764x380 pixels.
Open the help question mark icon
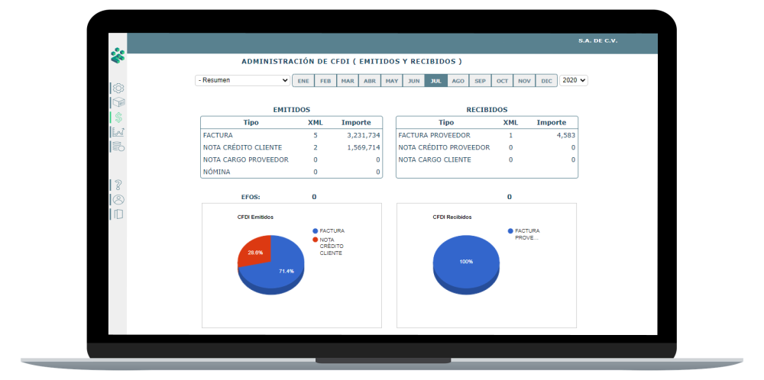pyautogui.click(x=118, y=185)
